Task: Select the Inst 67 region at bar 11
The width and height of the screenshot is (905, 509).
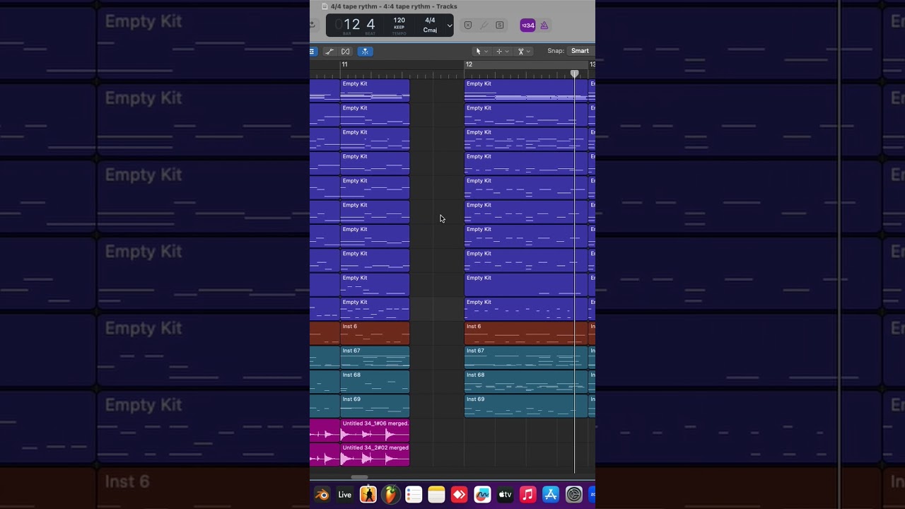Action: click(x=375, y=357)
